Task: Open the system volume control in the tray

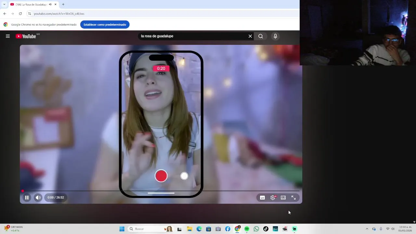Action: click(393, 229)
